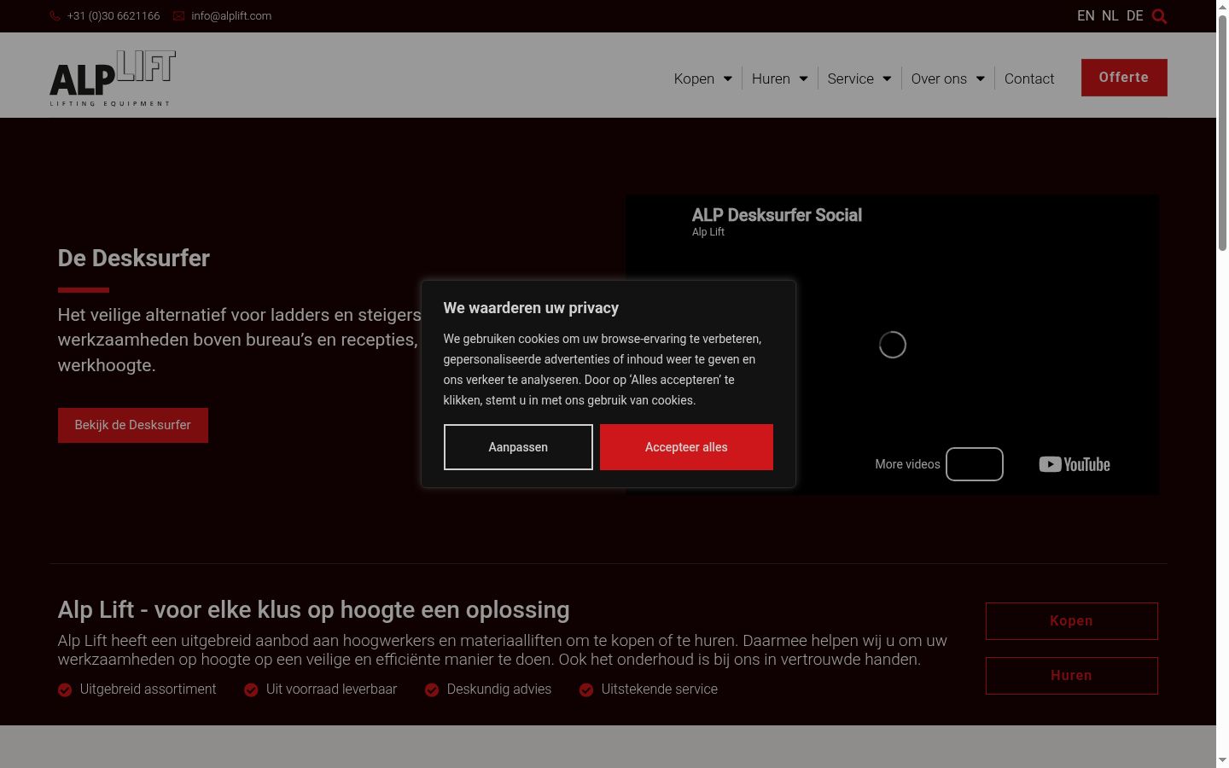The height and width of the screenshot is (768, 1229).
Task: Click the We waarderen uw privacy heading
Action: pyautogui.click(x=531, y=308)
